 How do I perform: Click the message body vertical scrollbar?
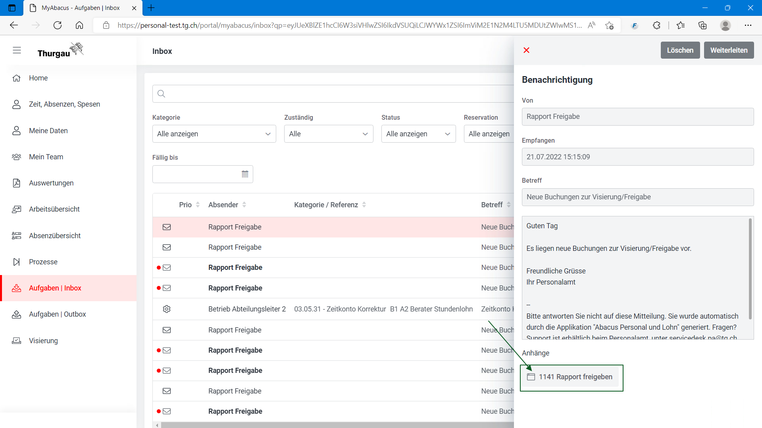coord(750,269)
